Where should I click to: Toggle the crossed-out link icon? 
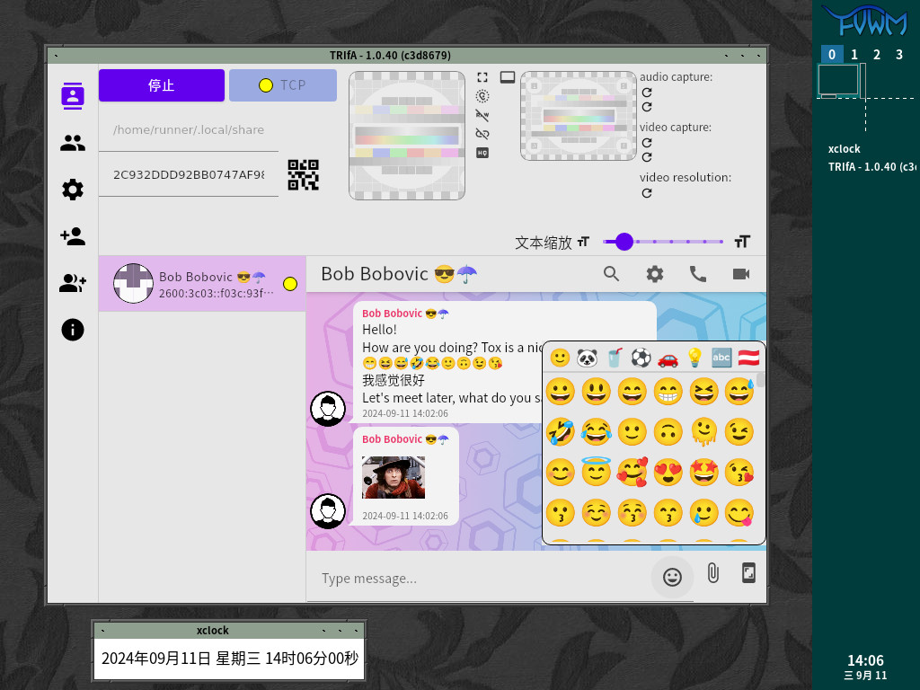482,134
